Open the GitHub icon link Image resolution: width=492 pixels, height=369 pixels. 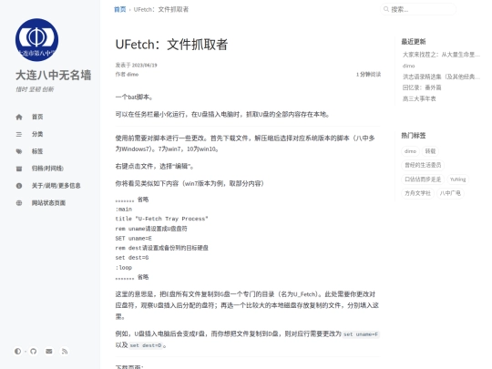pyautogui.click(x=34, y=351)
